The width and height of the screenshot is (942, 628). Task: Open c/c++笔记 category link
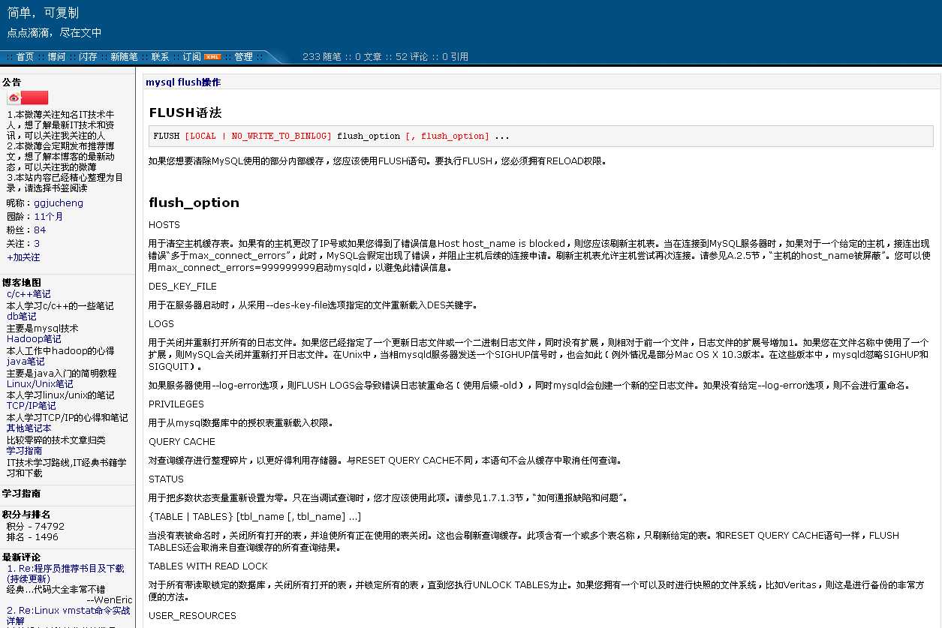[x=29, y=294]
